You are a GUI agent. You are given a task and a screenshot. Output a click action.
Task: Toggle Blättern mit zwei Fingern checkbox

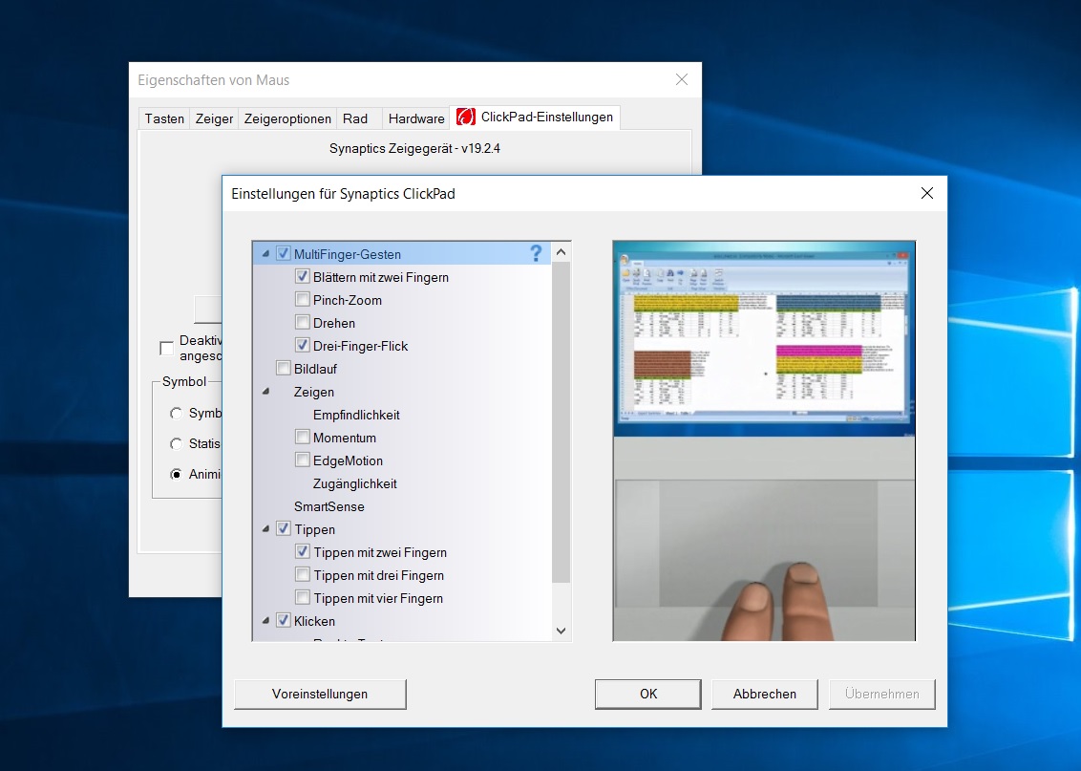coord(302,276)
